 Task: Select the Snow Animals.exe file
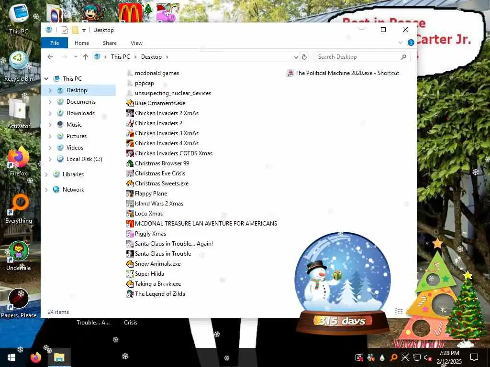coord(154,264)
